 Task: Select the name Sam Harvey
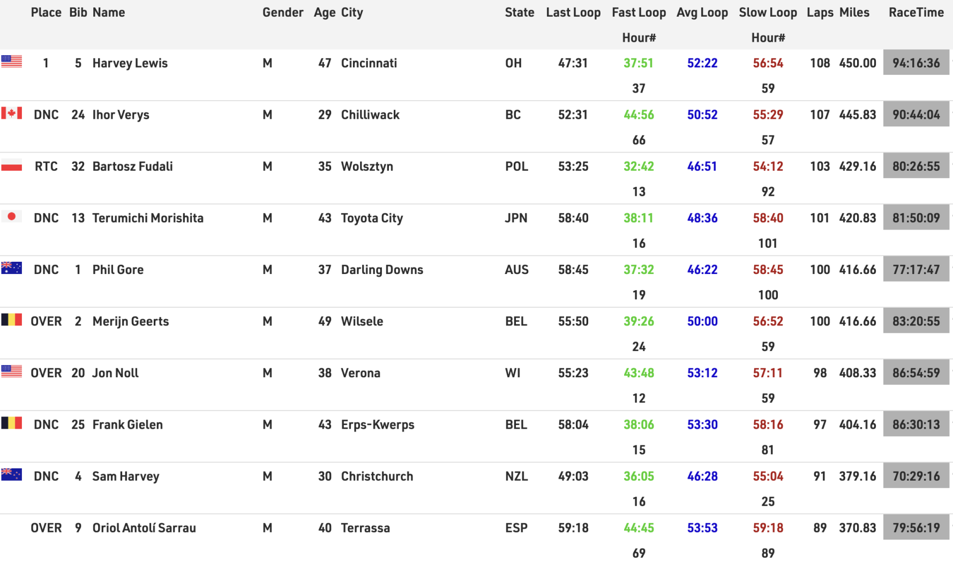pyautogui.click(x=126, y=476)
